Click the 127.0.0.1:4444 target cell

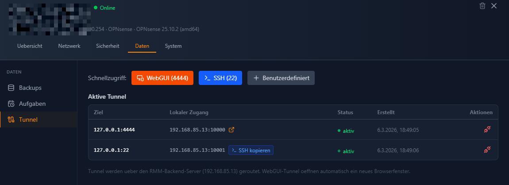coord(114,130)
